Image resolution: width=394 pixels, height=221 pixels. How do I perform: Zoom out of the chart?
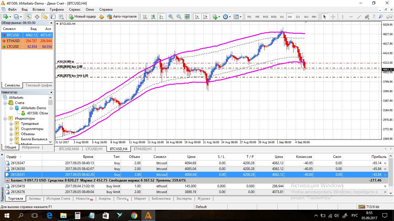pyautogui.click(x=179, y=17)
